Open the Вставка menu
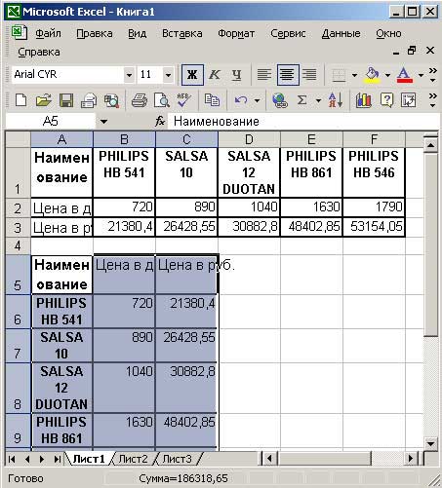 tap(182, 33)
